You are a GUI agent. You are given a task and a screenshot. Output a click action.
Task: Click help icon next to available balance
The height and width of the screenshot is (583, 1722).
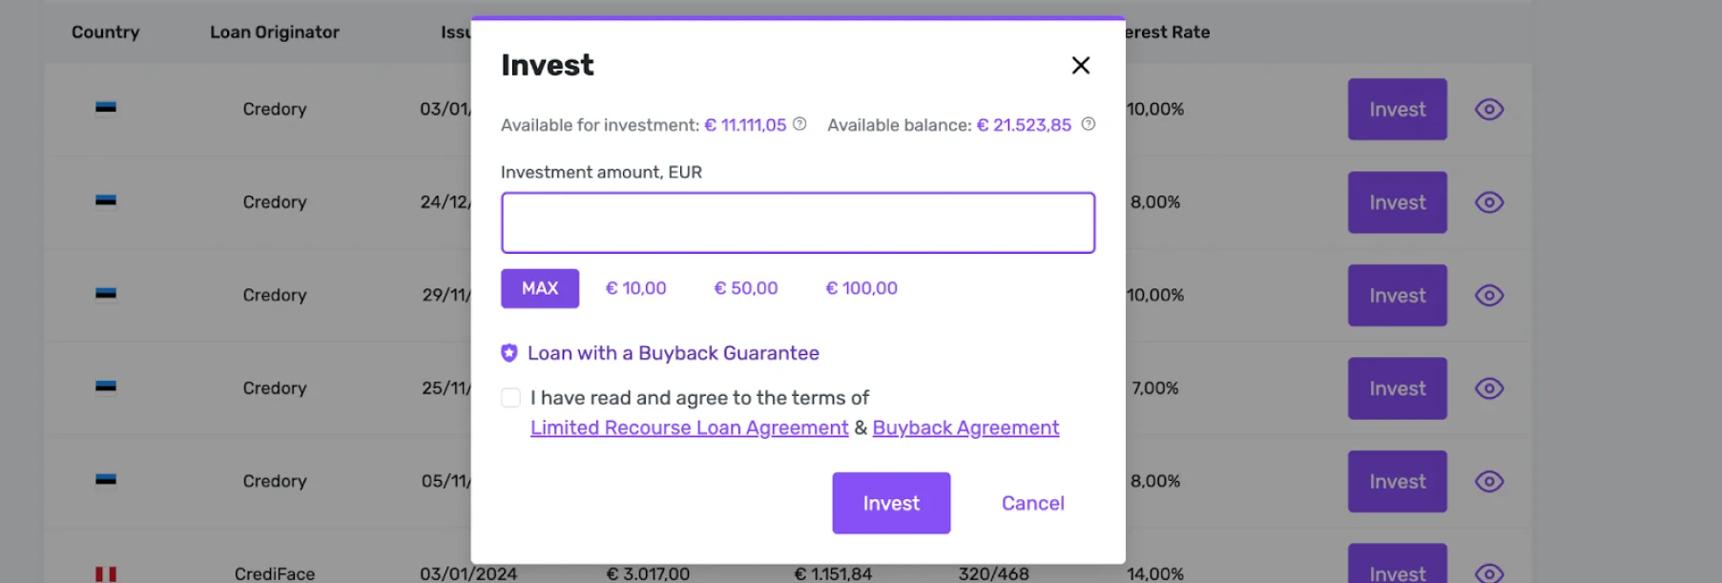click(x=1088, y=124)
